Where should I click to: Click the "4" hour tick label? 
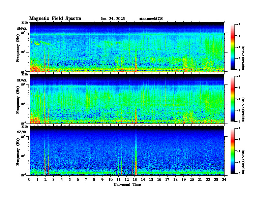[62, 179]
